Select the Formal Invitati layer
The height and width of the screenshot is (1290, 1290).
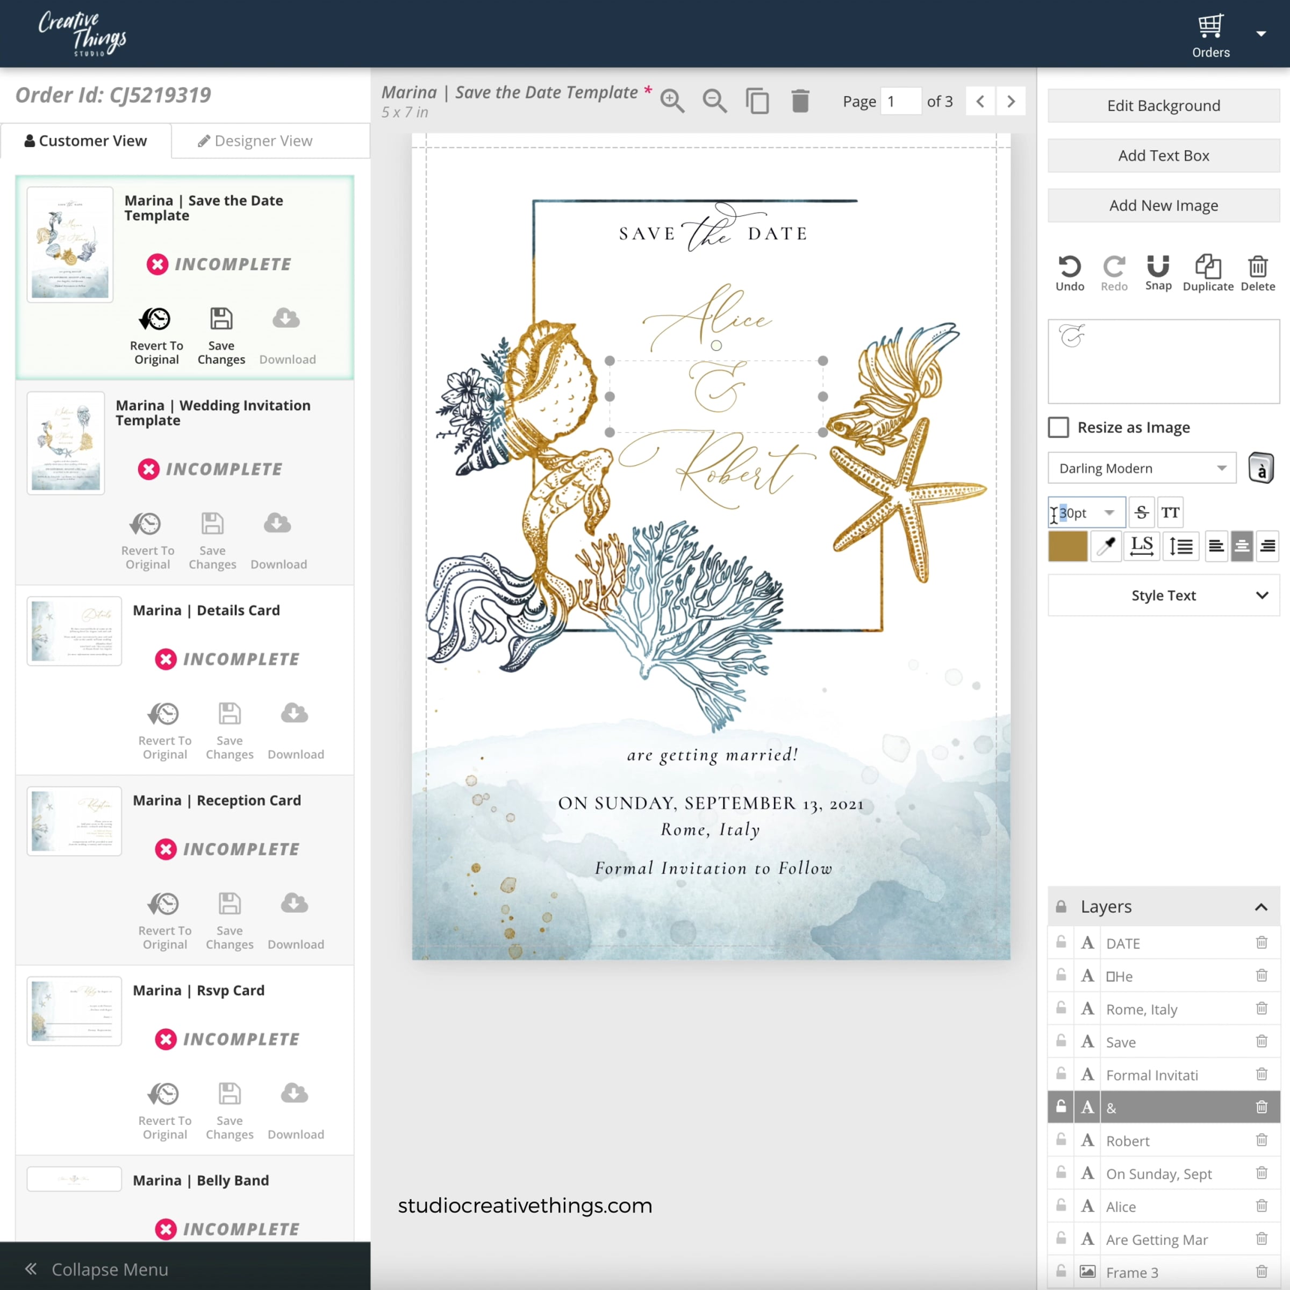pyautogui.click(x=1163, y=1074)
